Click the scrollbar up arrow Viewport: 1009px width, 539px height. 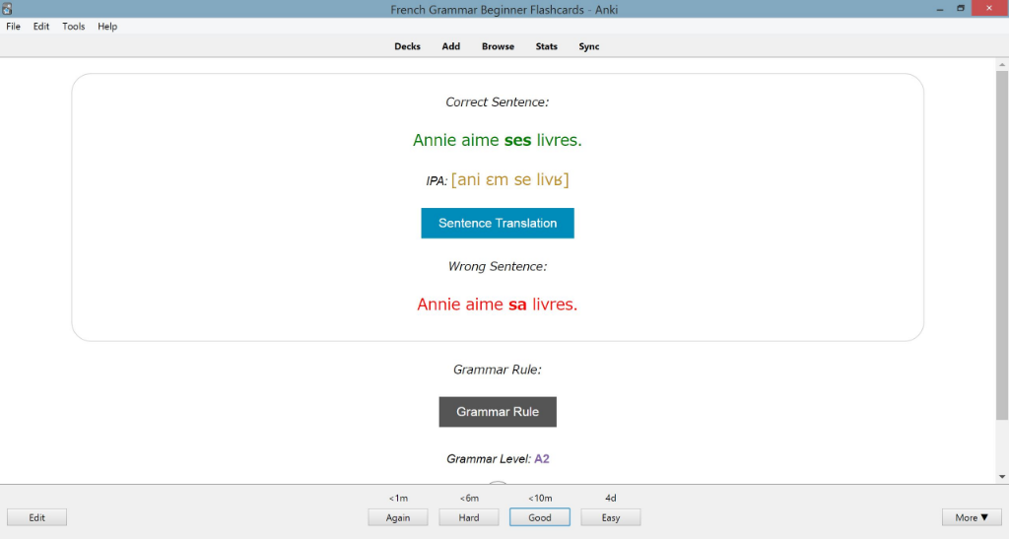(x=1002, y=65)
